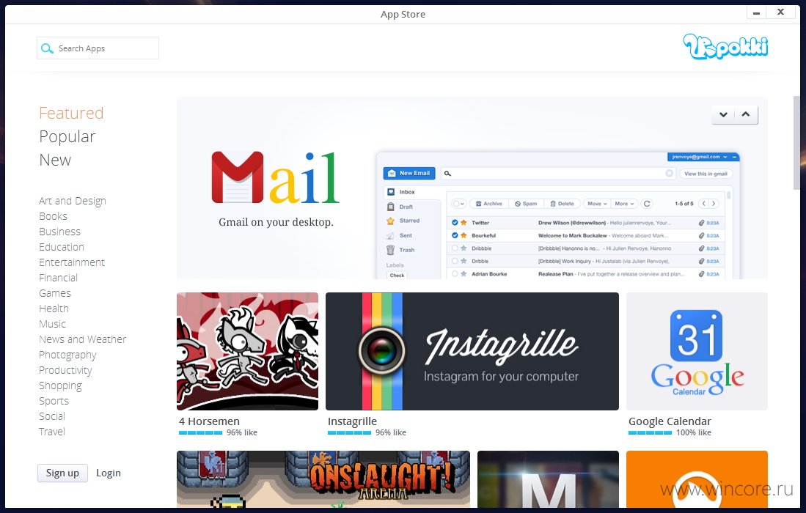Click 4 Horsemen 96% like rating bar
Viewport: 806px width, 513px height.
point(200,433)
